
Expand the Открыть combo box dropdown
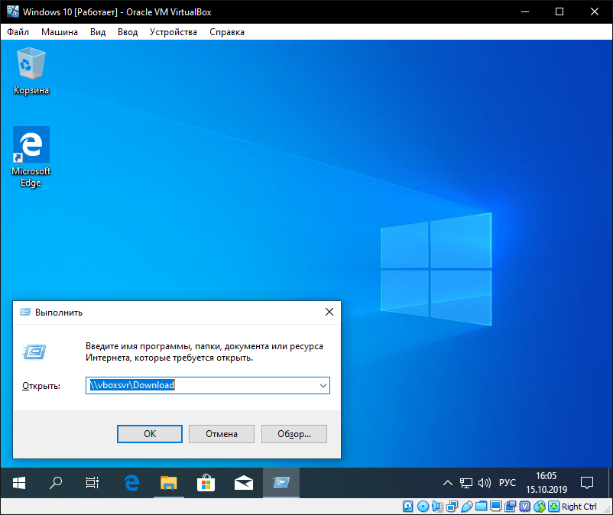323,386
